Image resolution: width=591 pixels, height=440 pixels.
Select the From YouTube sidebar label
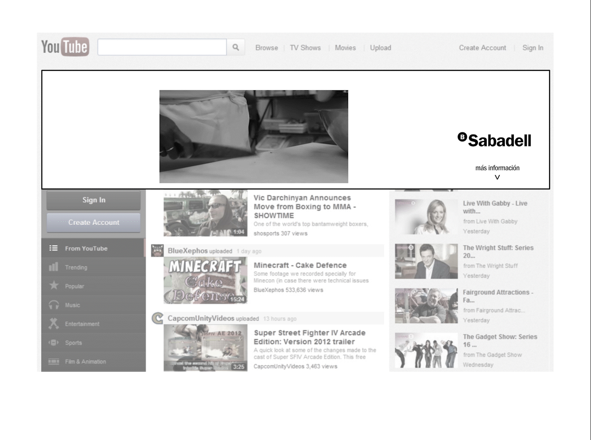[x=86, y=248]
